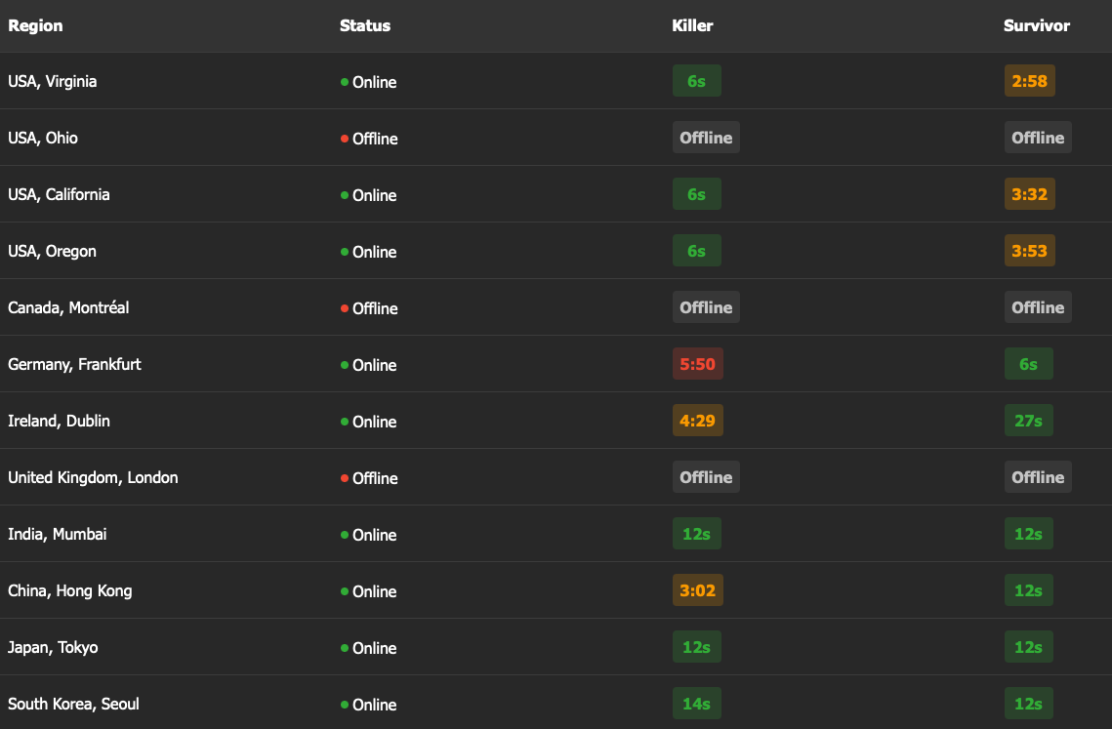Click the 3:32 Survivor badge for USA, California
The height and width of the screenshot is (729, 1112).
(x=1029, y=194)
